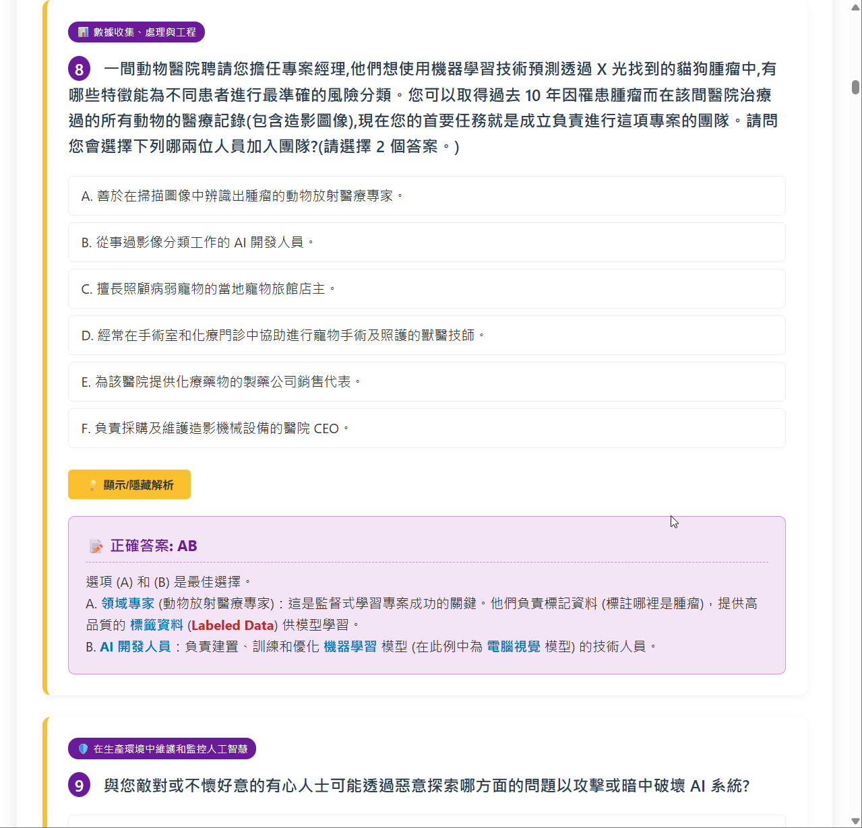Click the shield icon in the 在生產環境中 tag
862x828 pixels.
[83, 749]
